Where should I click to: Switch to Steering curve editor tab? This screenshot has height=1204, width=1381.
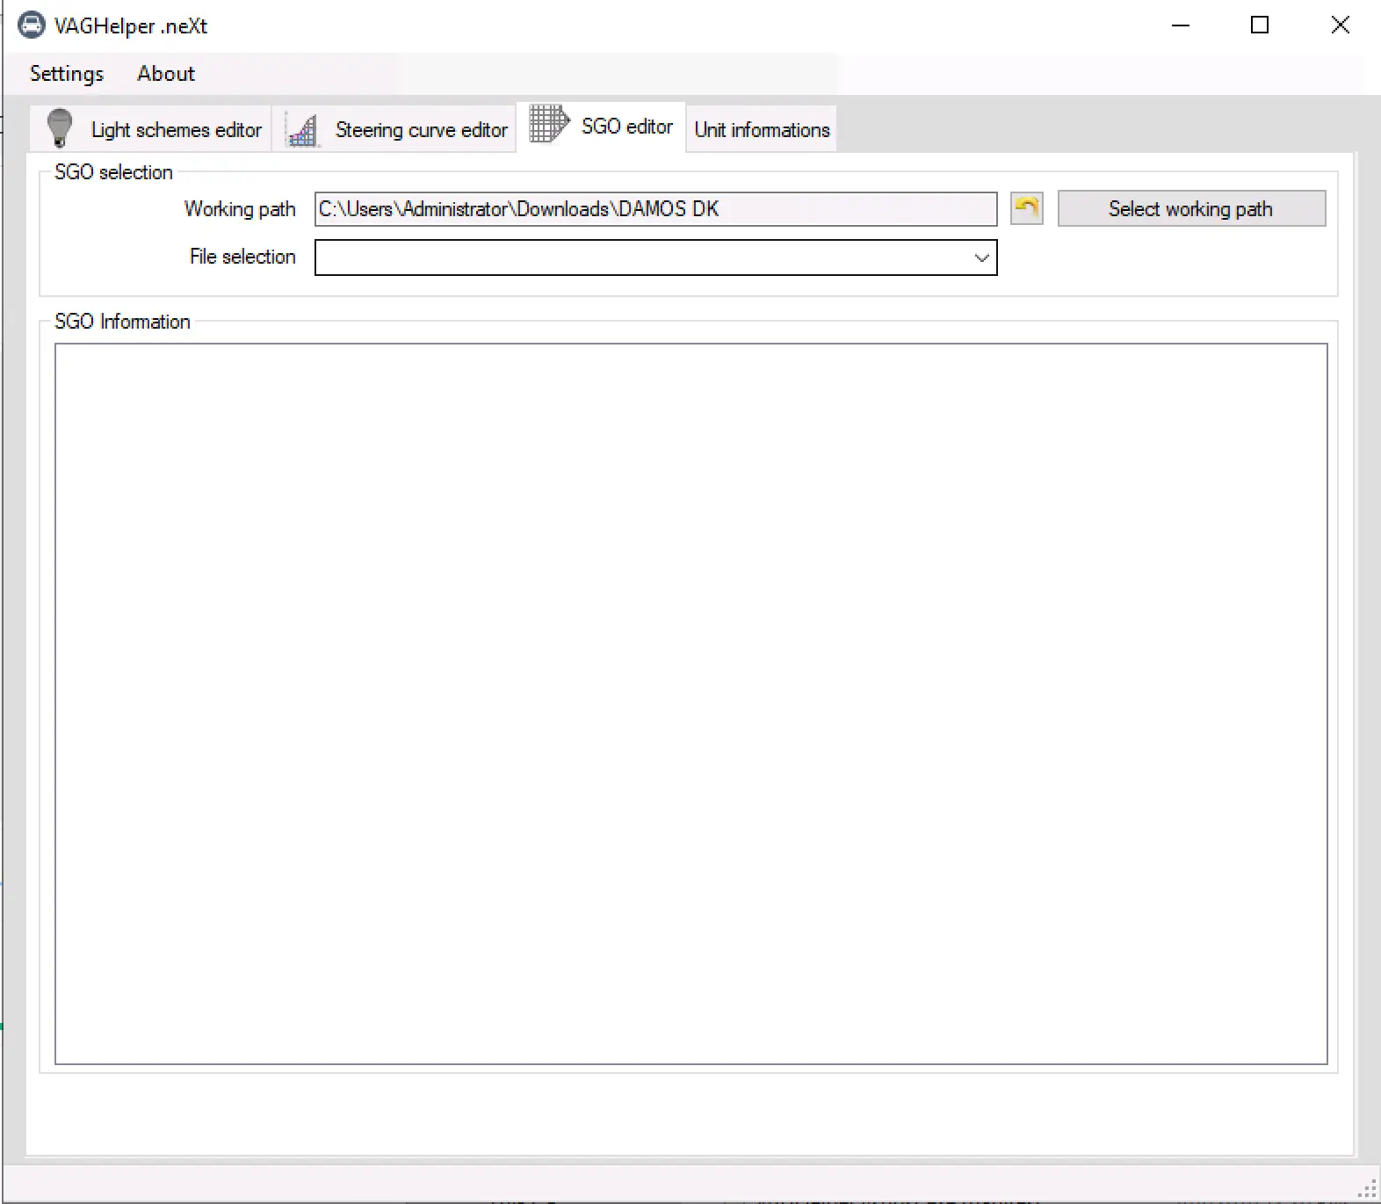(x=421, y=130)
